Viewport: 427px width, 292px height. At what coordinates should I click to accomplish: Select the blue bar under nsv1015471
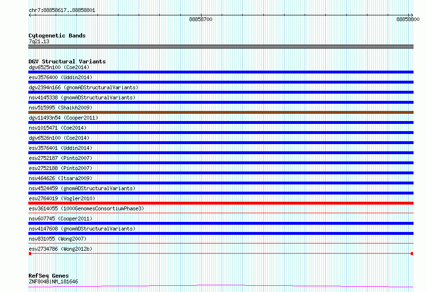coord(221,133)
